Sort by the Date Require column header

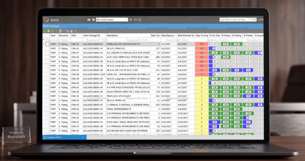click(x=168, y=35)
